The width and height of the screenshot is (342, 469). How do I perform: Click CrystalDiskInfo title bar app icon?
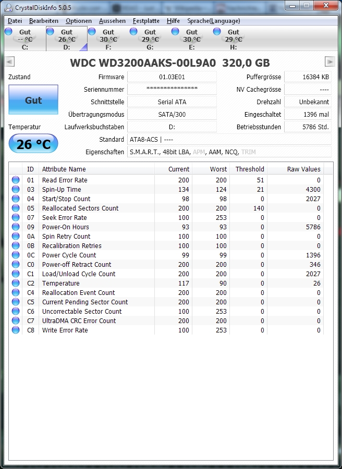(8, 7)
